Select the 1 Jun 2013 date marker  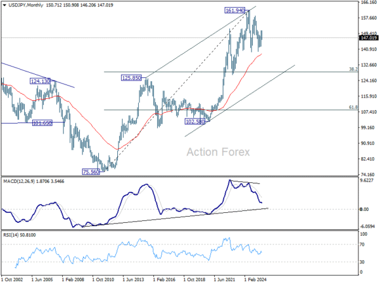click(133, 279)
